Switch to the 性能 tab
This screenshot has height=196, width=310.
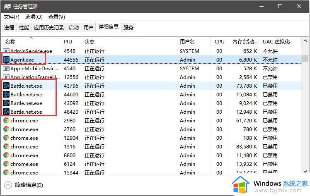[24, 27]
